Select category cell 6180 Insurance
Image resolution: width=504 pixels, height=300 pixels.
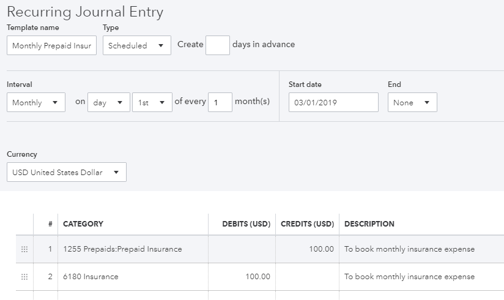pos(133,277)
